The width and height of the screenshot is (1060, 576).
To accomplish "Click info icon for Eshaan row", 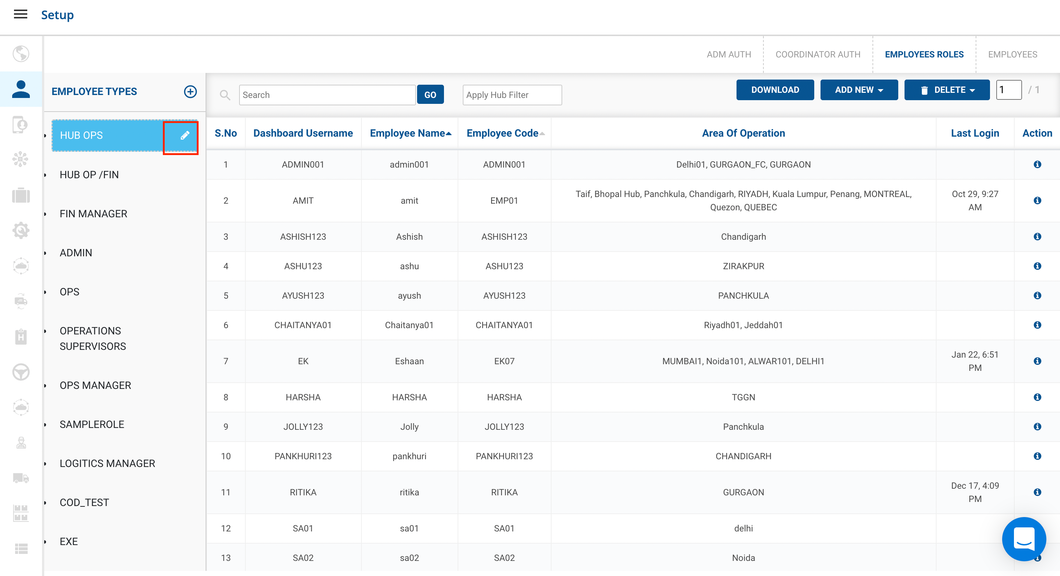I will coord(1037,361).
